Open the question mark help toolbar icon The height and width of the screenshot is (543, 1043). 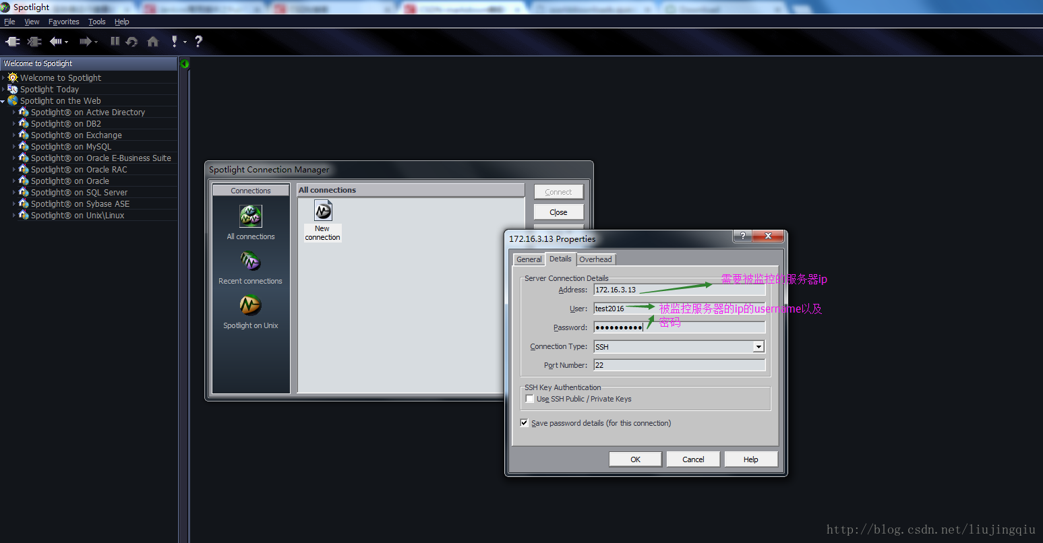[x=198, y=42]
